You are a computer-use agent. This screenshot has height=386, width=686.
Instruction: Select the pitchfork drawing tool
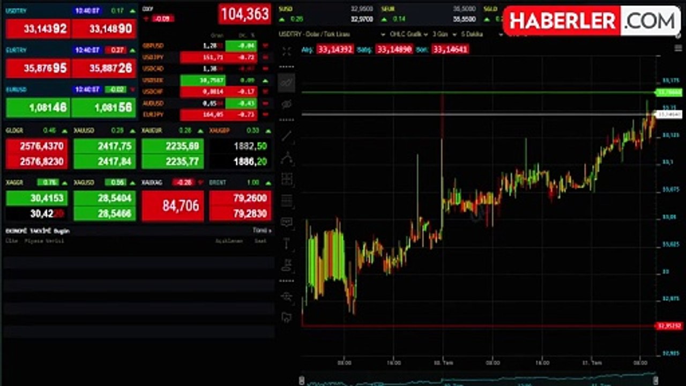[287, 158]
